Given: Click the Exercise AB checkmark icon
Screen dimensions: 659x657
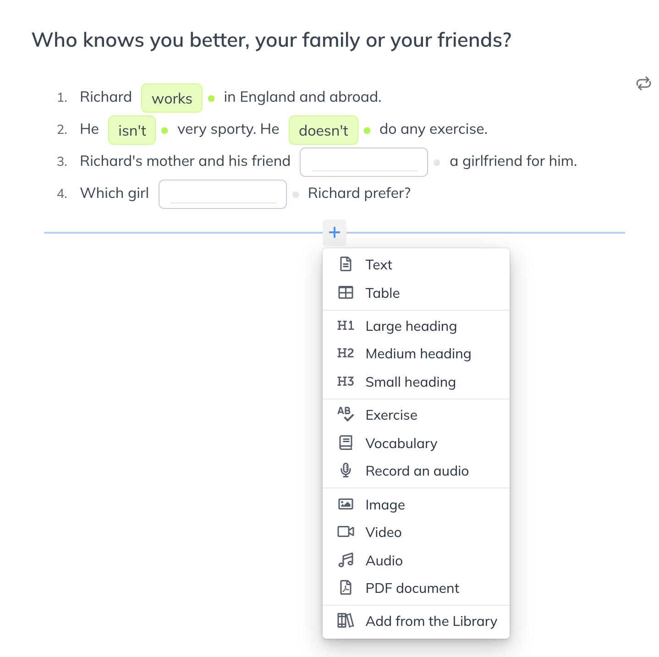Looking at the screenshot, I should (346, 414).
